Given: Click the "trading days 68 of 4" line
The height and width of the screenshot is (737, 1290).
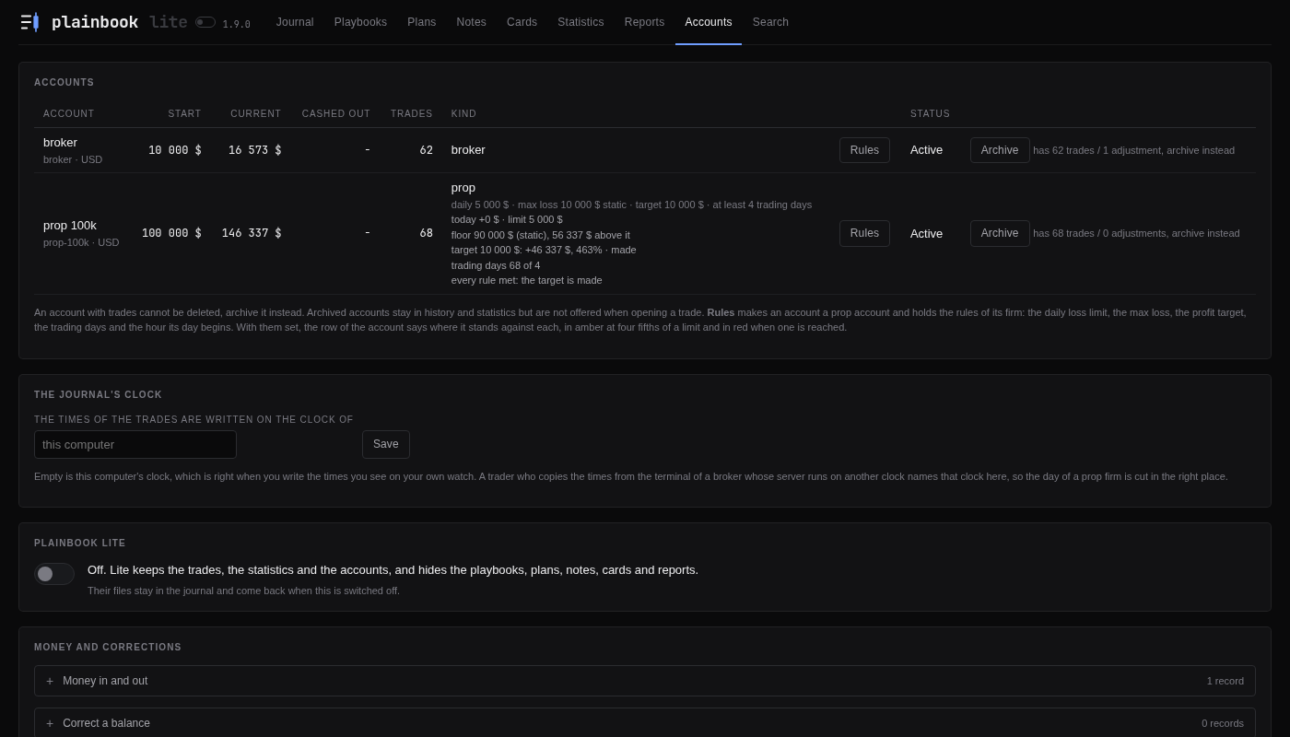Looking at the screenshot, I should click(496, 265).
